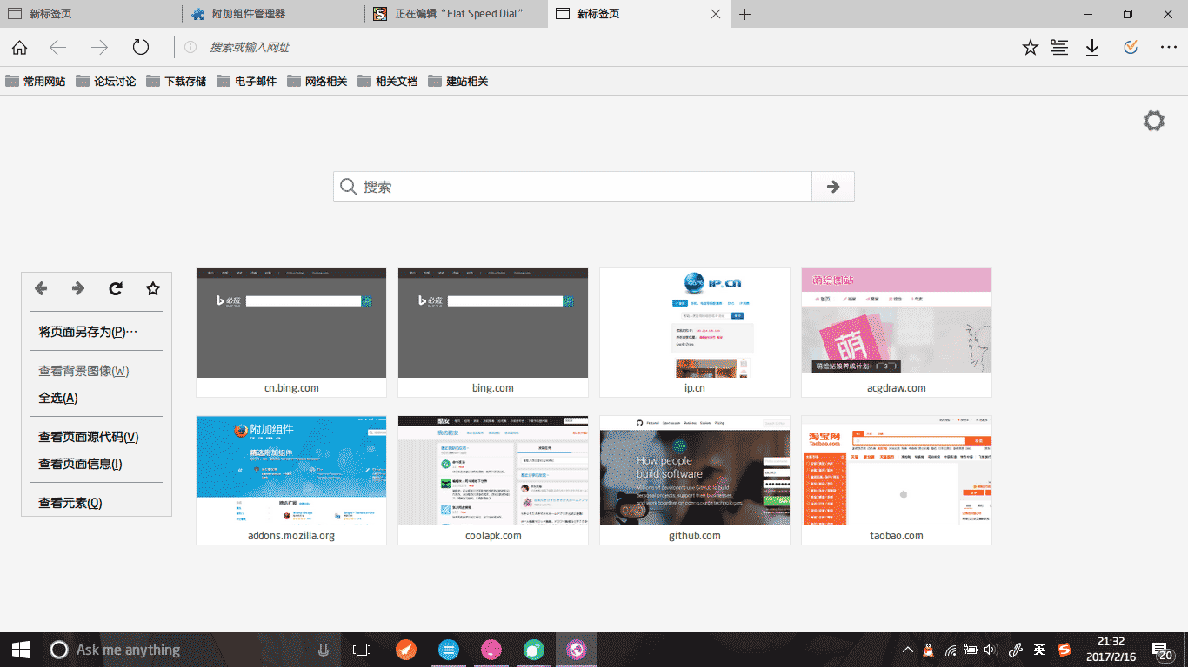Click the home button in the toolbar

[19, 47]
